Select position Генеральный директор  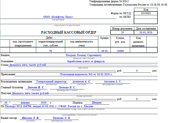51,82
